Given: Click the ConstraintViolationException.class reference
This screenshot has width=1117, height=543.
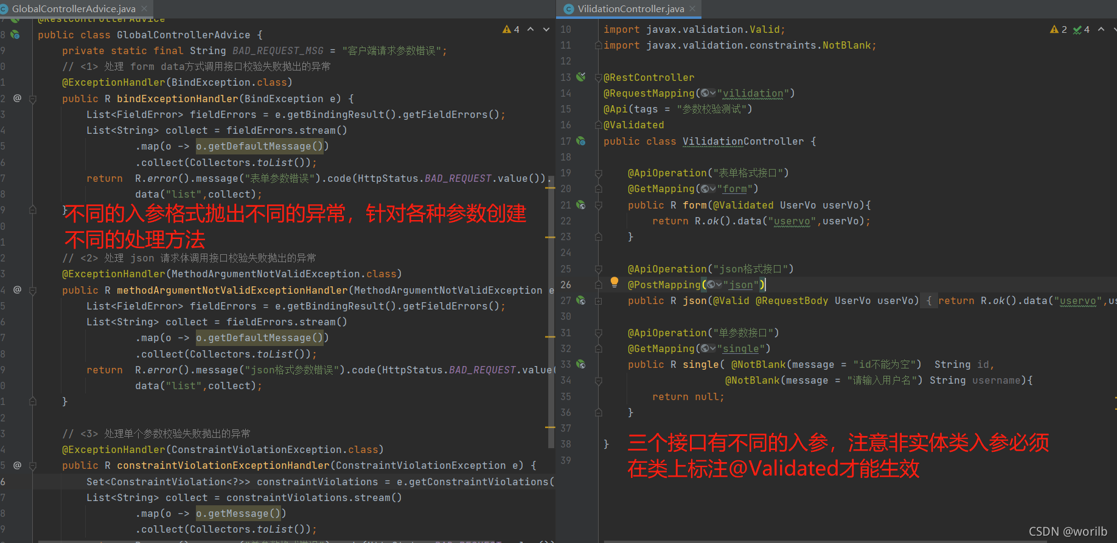Looking at the screenshot, I should (x=274, y=449).
